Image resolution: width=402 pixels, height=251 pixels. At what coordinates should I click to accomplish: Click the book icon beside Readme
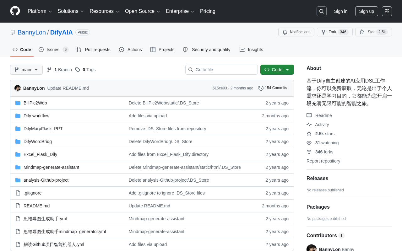click(x=309, y=115)
